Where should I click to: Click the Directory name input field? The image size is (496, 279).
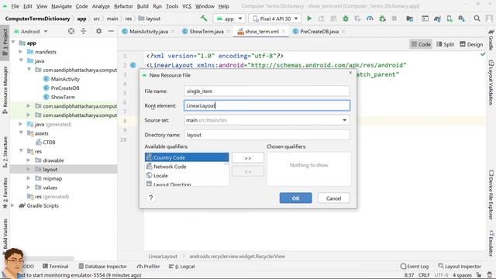point(267,135)
